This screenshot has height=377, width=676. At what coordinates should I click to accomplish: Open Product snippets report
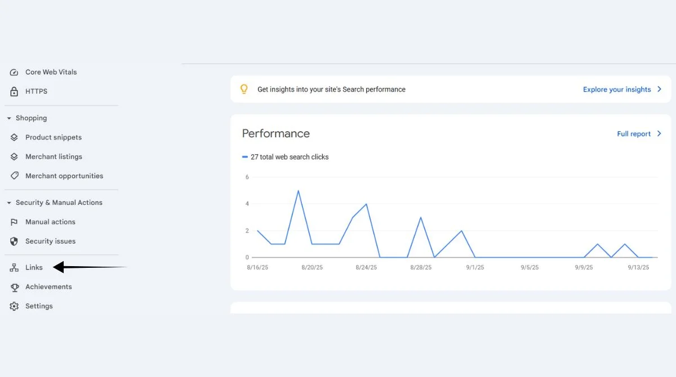(x=54, y=137)
